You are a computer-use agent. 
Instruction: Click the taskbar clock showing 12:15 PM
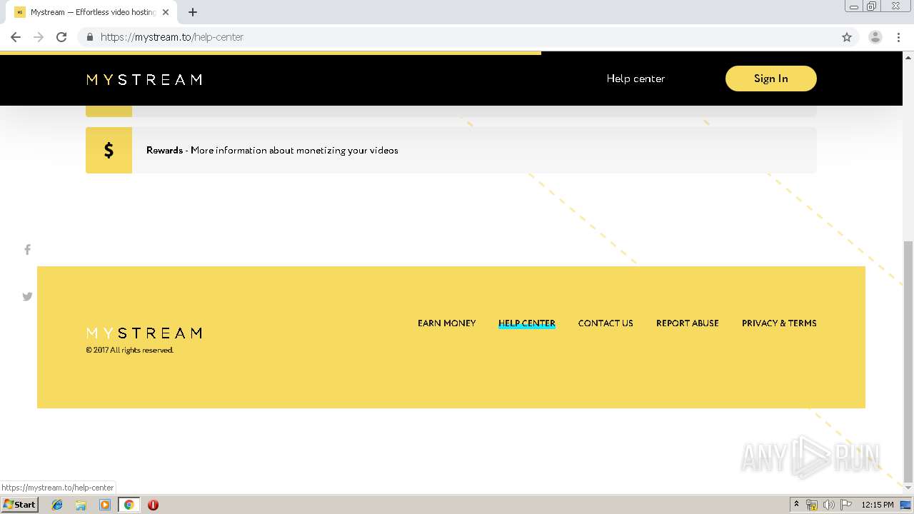coord(878,505)
